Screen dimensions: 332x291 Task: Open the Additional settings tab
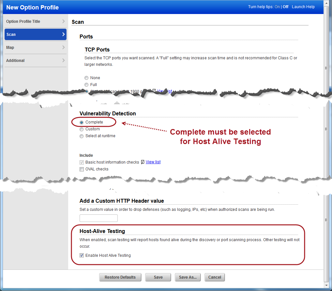click(15, 60)
